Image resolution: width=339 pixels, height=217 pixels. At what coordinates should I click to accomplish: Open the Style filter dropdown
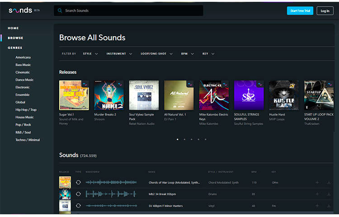pyautogui.click(x=89, y=54)
